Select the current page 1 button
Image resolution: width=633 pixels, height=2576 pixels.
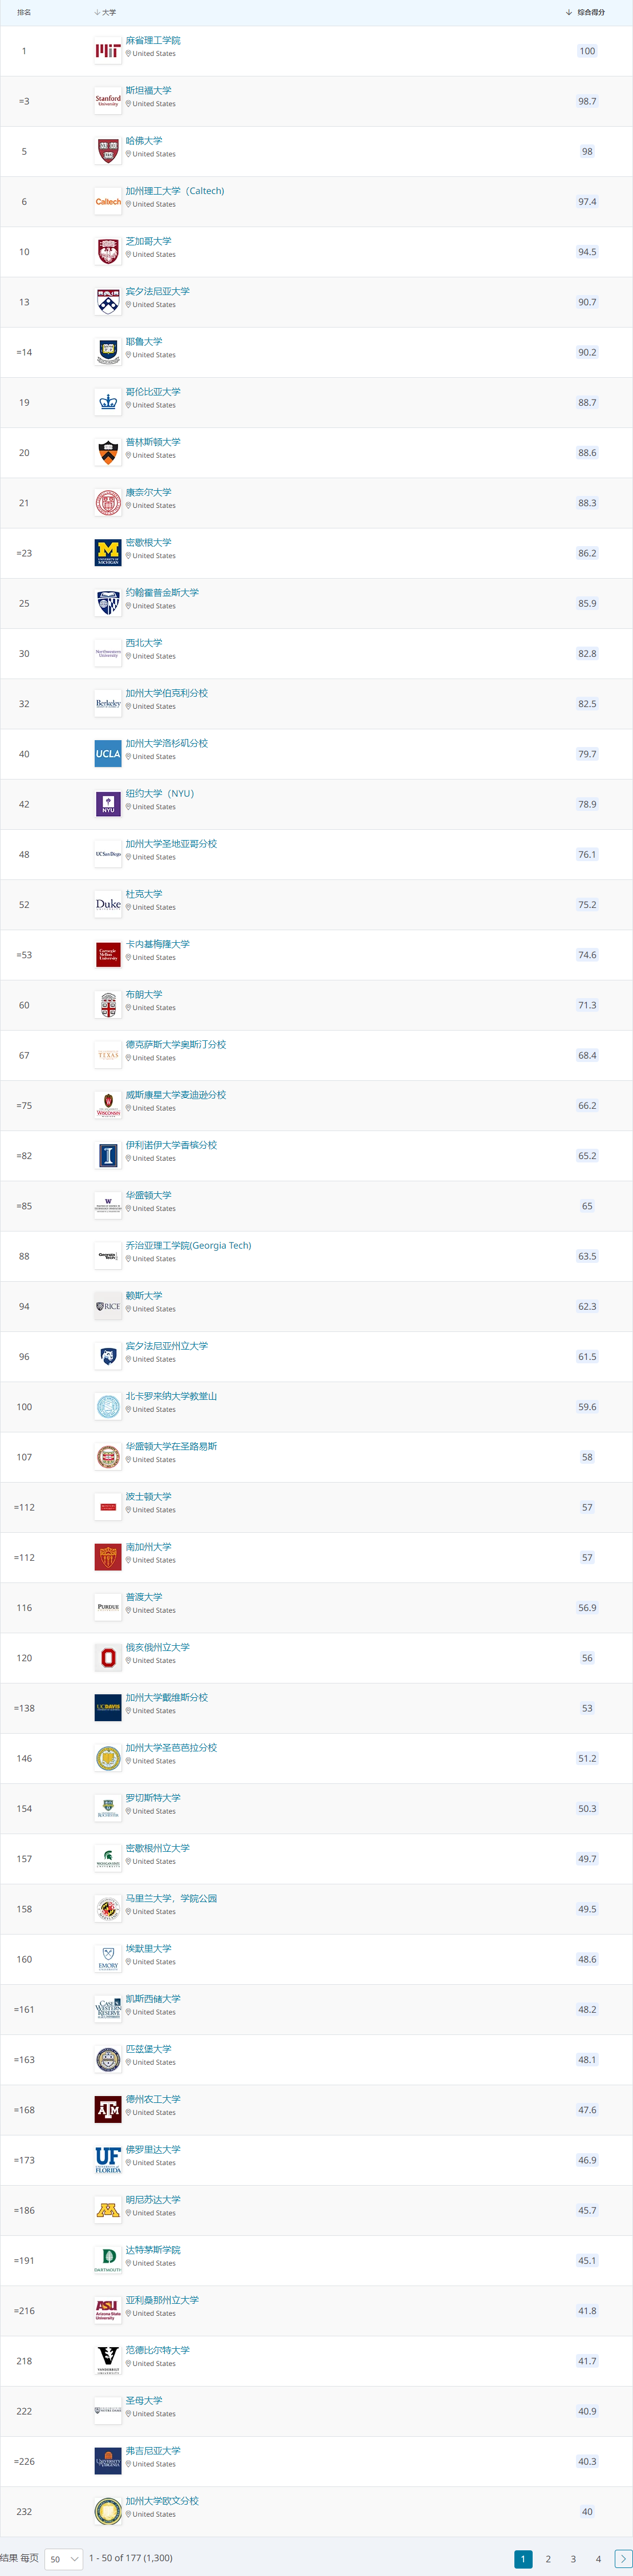pyautogui.click(x=523, y=2559)
